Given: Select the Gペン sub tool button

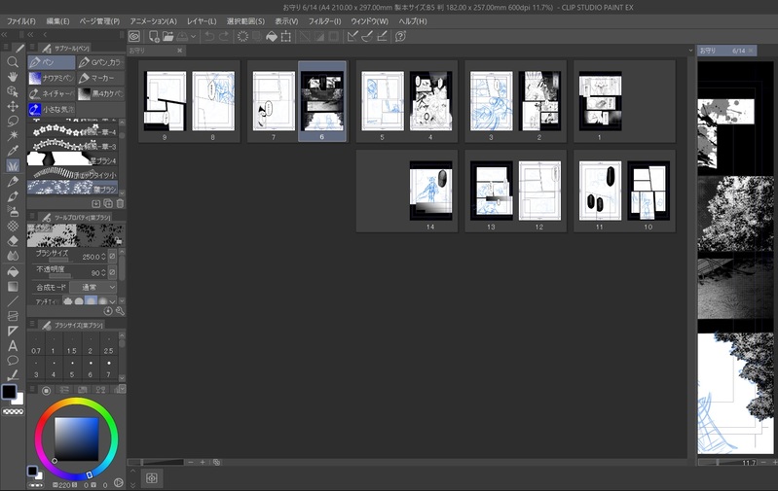Looking at the screenshot, I should [x=99, y=62].
